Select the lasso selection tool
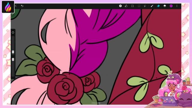Screen dimensions: 192x108 (145, 6)
